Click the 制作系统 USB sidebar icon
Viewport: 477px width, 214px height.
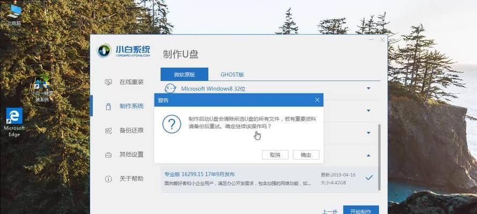(108, 106)
